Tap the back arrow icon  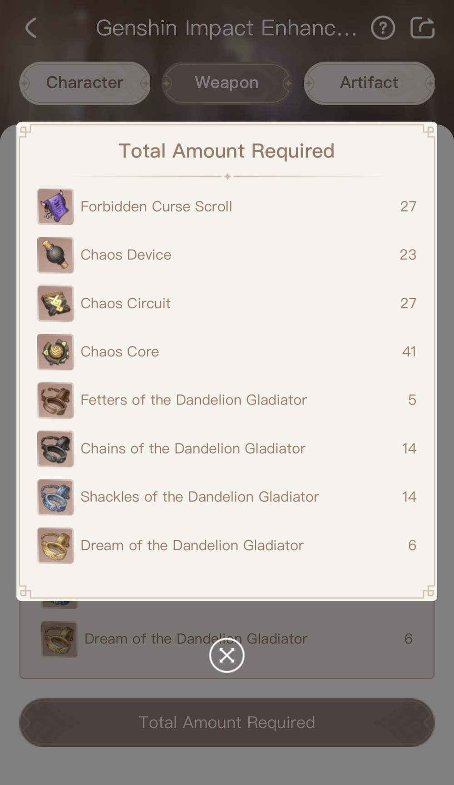[31, 28]
